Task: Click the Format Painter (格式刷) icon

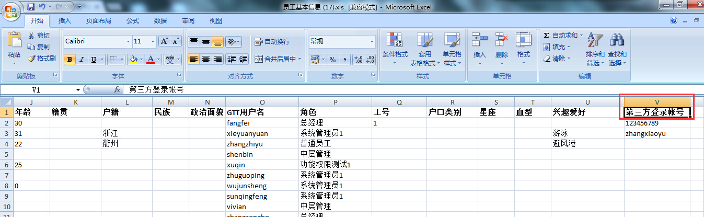Action: [31, 59]
